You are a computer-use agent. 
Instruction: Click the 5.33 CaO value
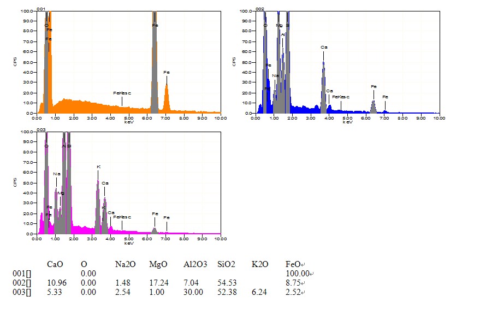click(x=55, y=292)
